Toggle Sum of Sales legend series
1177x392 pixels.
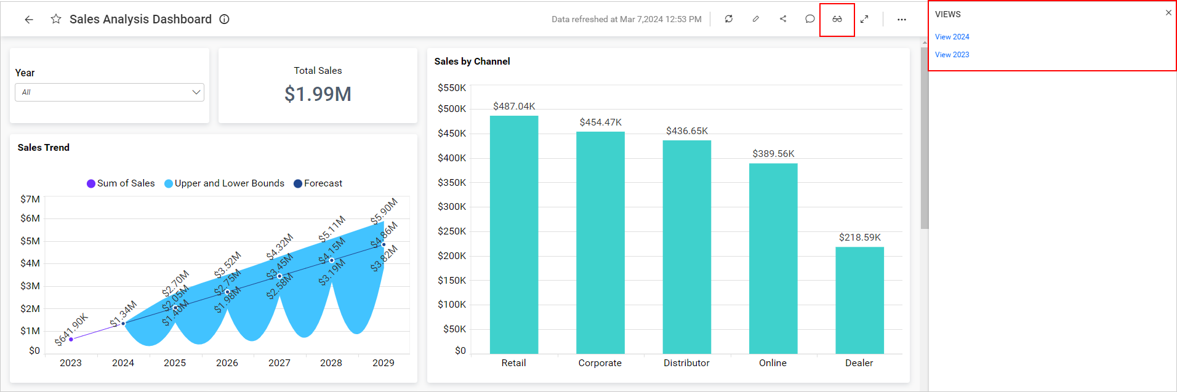pyautogui.click(x=121, y=183)
